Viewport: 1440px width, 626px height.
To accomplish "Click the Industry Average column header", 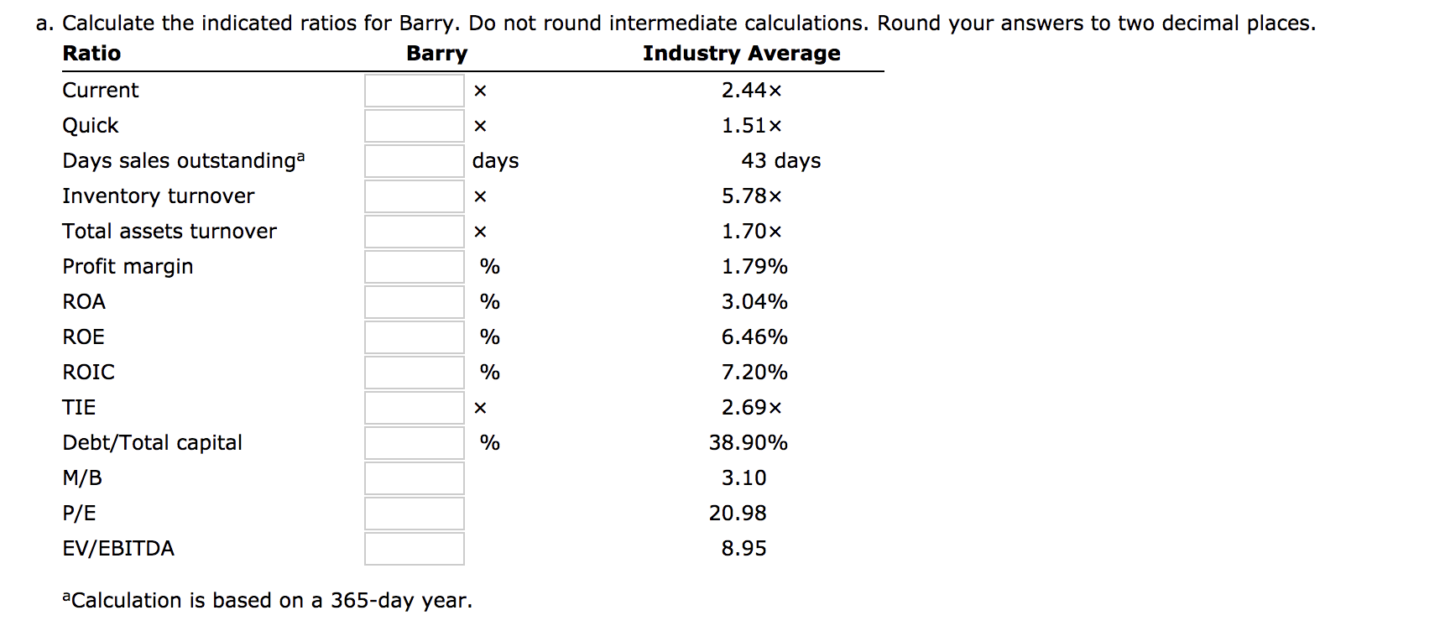I will (742, 54).
